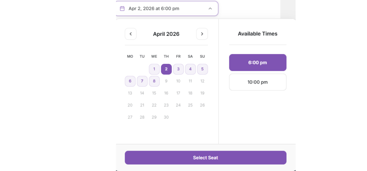Choose the 10:00 pm time slot
The width and height of the screenshot is (367, 171).
click(x=258, y=82)
